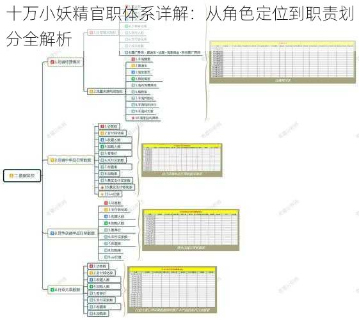Screen dimensions: 359x320
Task: Select the 11.uv价值 node
Action: pos(110,194)
